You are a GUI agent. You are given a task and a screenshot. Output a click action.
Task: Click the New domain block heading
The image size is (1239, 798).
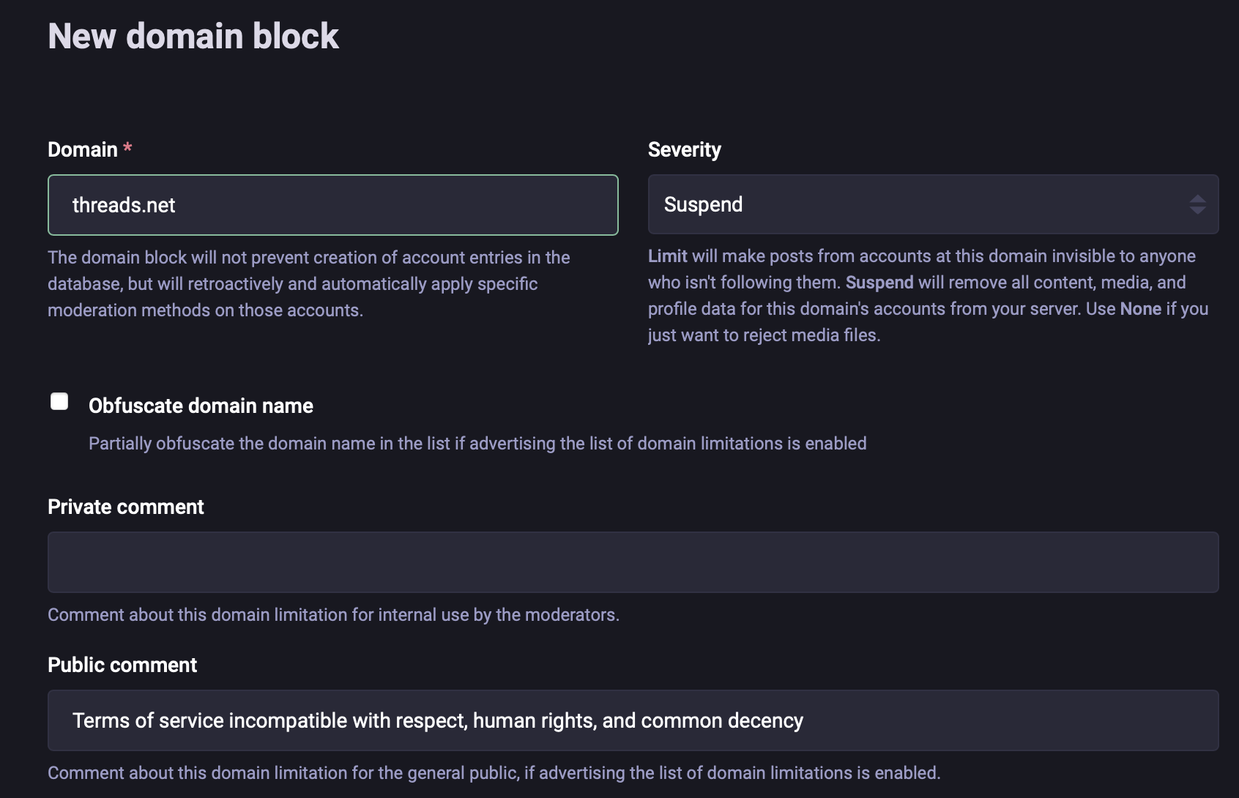[x=193, y=36]
